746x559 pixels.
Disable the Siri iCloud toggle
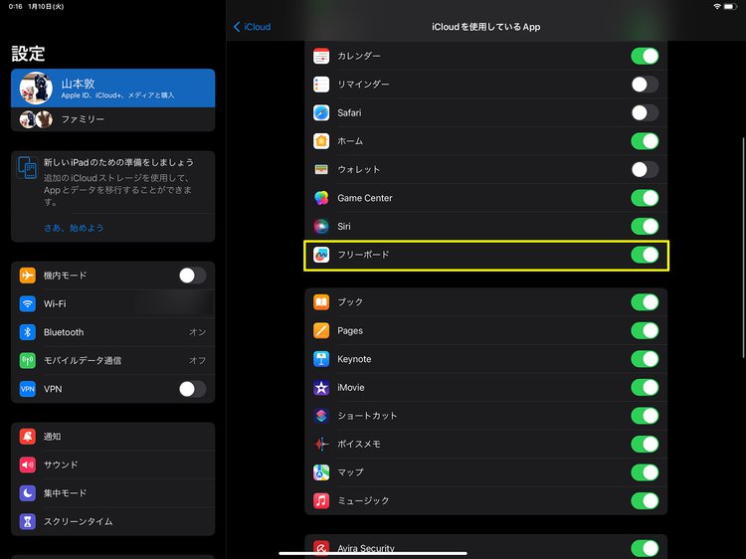click(x=645, y=227)
